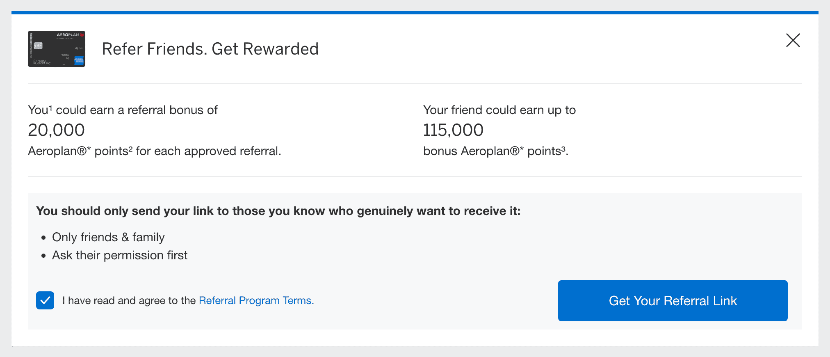Click the I have read and agree label

point(129,300)
